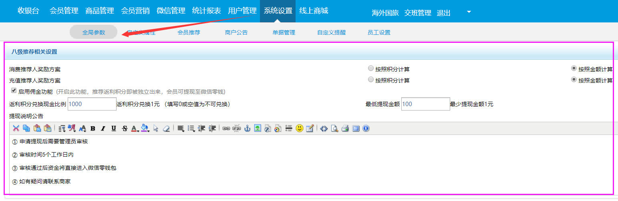Select 按照金额计算 for 充值推荐人奖励方案
618x201 pixels.
pos(574,80)
